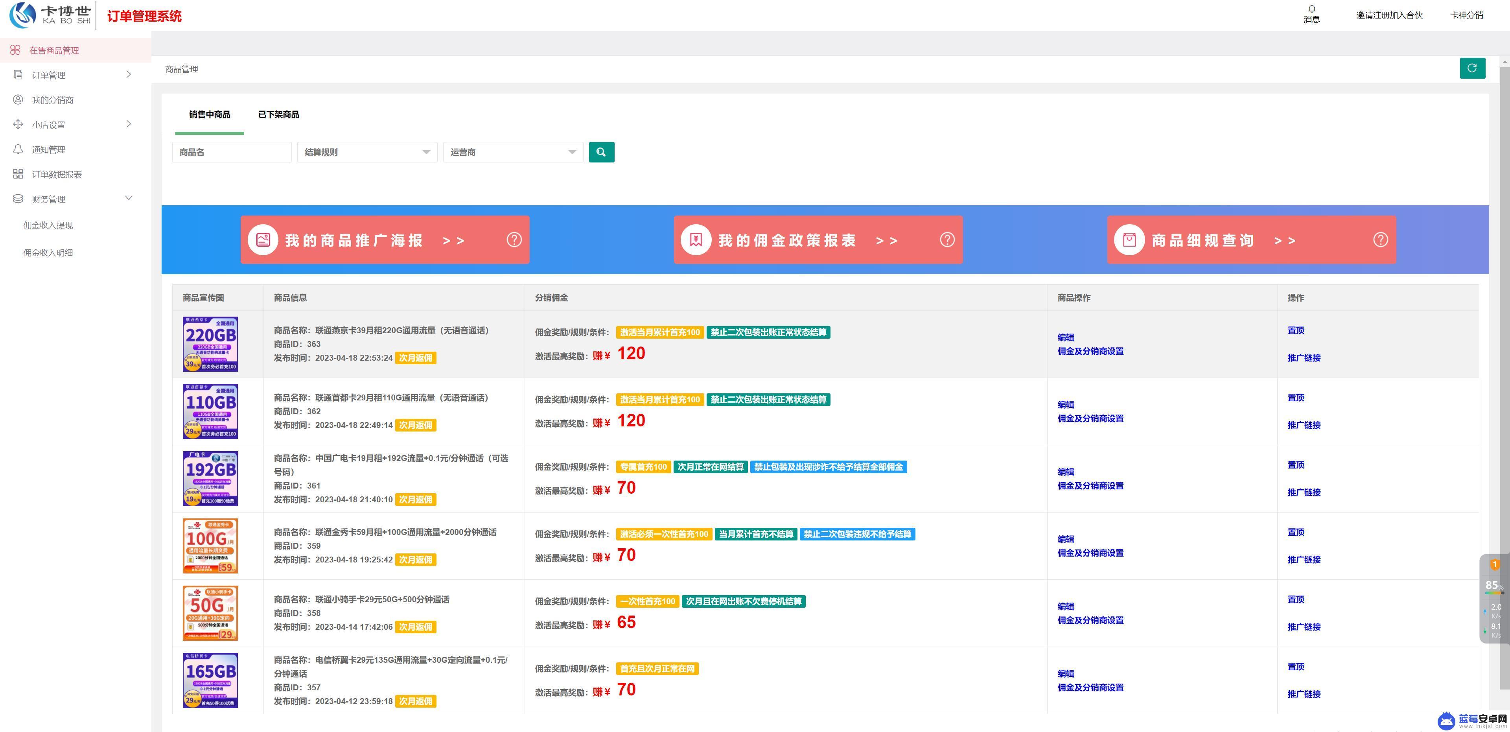1510x732 pixels.
Task: Open 我的佣金政策报表 banner button
Action: coord(818,240)
